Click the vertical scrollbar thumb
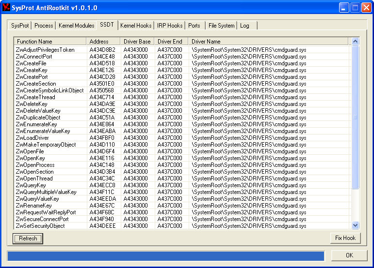Screen dimensions: 374x268 coord(355,117)
